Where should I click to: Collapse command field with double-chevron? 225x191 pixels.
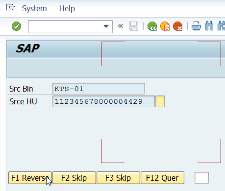pos(121,26)
